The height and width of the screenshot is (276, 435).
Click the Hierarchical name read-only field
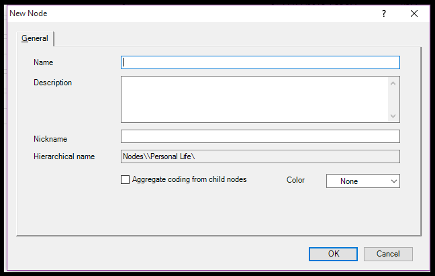click(260, 156)
